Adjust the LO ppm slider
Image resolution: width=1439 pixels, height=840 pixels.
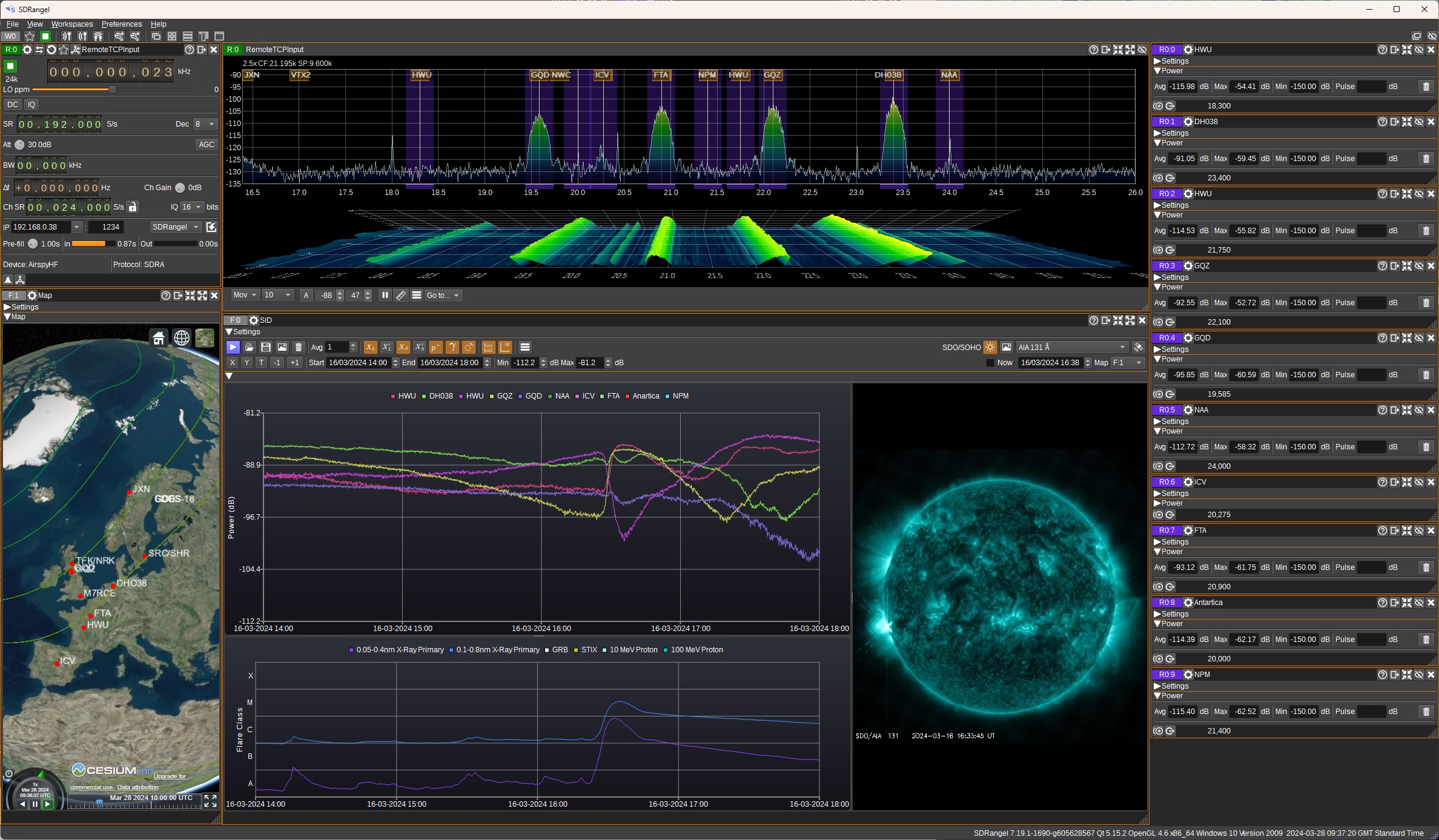pyautogui.click(x=112, y=90)
